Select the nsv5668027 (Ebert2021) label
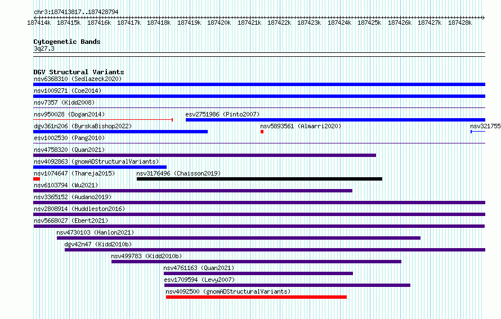Image resolution: width=501 pixels, height=319 pixels. point(71,221)
